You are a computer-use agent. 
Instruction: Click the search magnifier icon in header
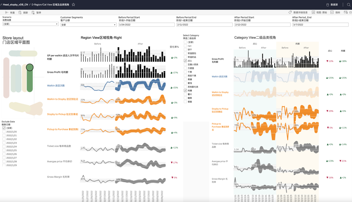coord(349,5)
